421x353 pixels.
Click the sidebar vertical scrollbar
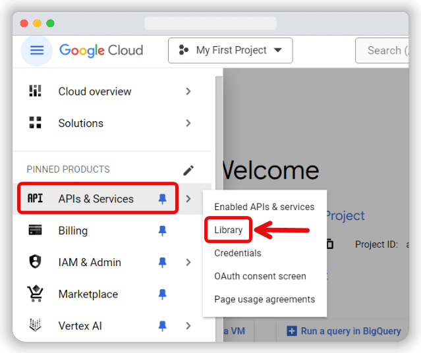point(219,209)
